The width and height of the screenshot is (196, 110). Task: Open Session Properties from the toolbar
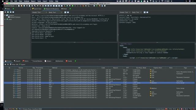[29, 6]
